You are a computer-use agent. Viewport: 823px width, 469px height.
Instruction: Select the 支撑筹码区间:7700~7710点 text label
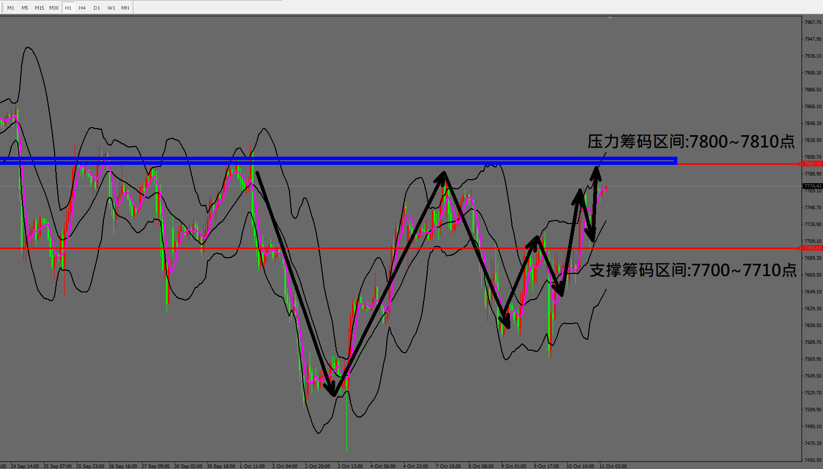point(693,270)
